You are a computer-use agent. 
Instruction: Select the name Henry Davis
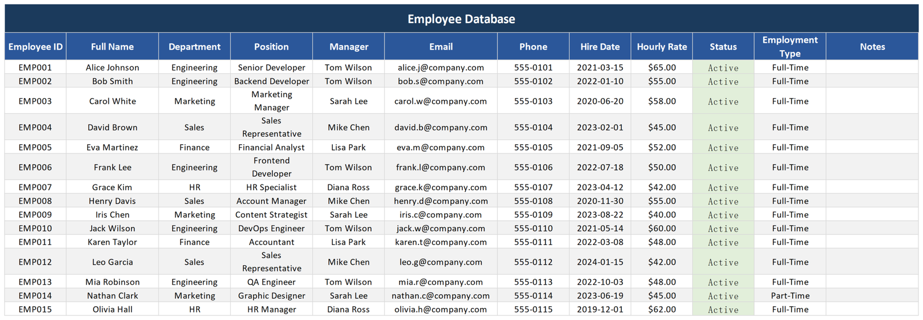coord(112,201)
